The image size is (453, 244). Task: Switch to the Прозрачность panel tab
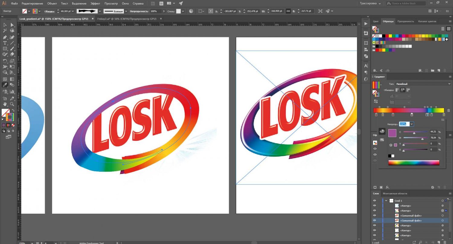[406, 21]
